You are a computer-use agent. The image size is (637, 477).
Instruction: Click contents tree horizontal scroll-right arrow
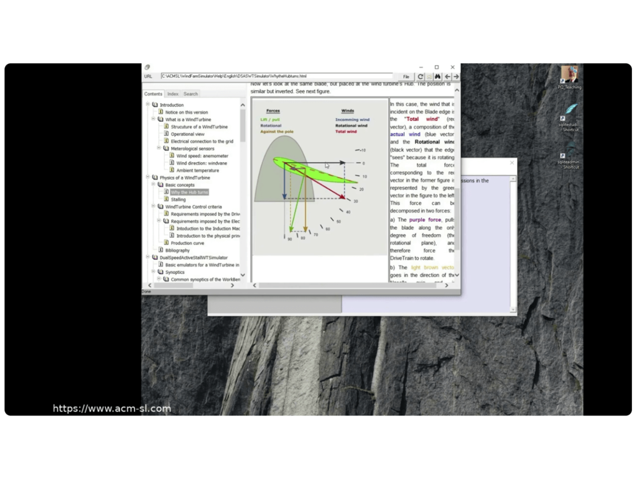point(233,286)
